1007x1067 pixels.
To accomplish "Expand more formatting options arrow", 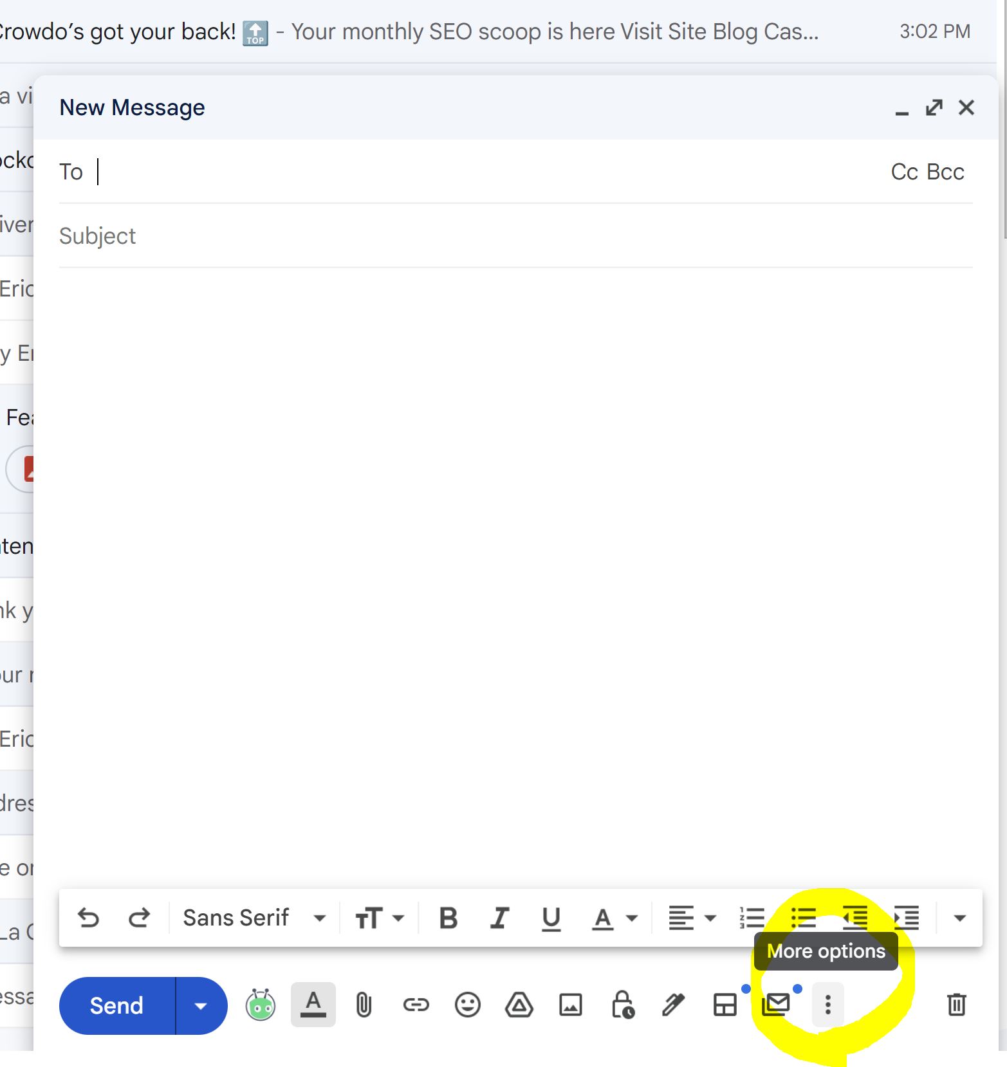I will [959, 918].
